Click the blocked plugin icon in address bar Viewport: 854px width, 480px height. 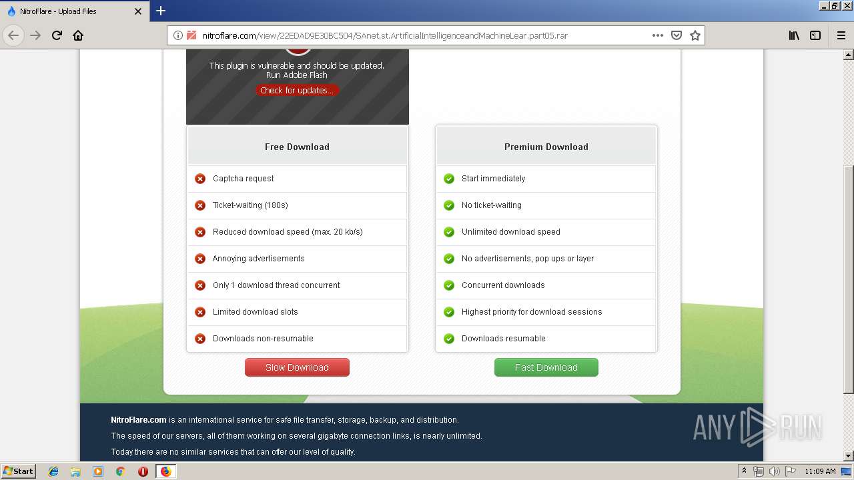point(191,35)
